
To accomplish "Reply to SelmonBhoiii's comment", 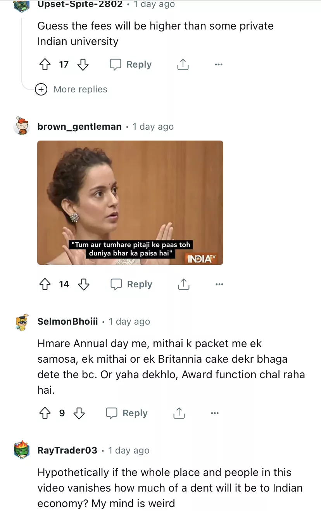I will pos(127,413).
